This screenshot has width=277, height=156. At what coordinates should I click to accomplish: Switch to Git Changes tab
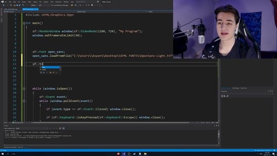pyautogui.click(x=235, y=88)
